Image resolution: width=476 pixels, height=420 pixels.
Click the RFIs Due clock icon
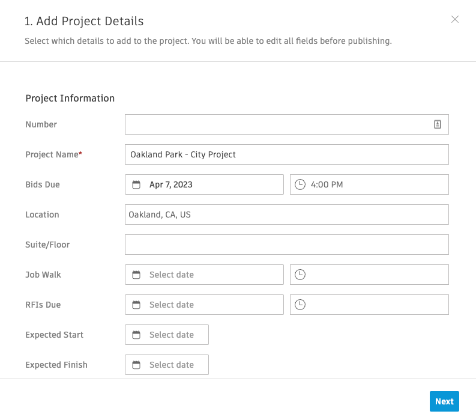(x=300, y=305)
